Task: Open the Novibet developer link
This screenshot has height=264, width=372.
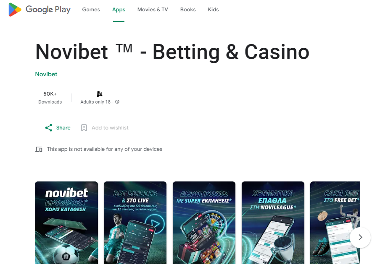Action: click(46, 74)
